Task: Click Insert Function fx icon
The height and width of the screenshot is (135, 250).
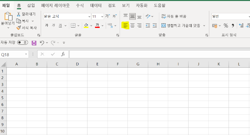Action: [63, 54]
